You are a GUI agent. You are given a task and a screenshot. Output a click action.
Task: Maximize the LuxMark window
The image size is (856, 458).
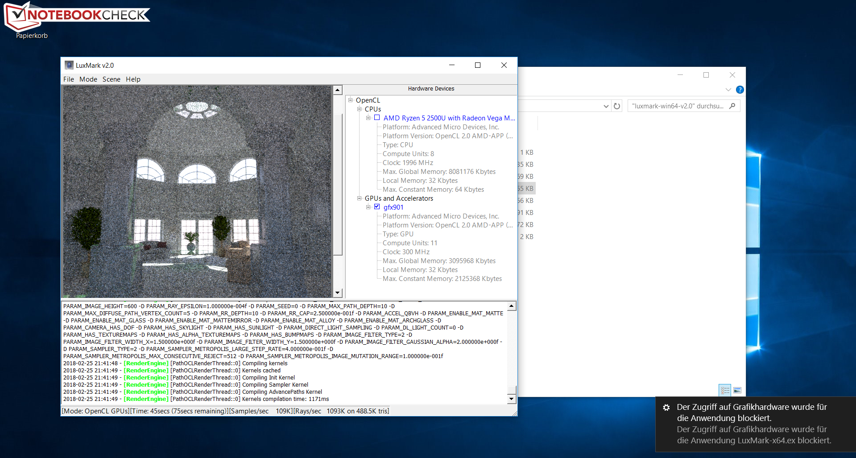point(478,65)
